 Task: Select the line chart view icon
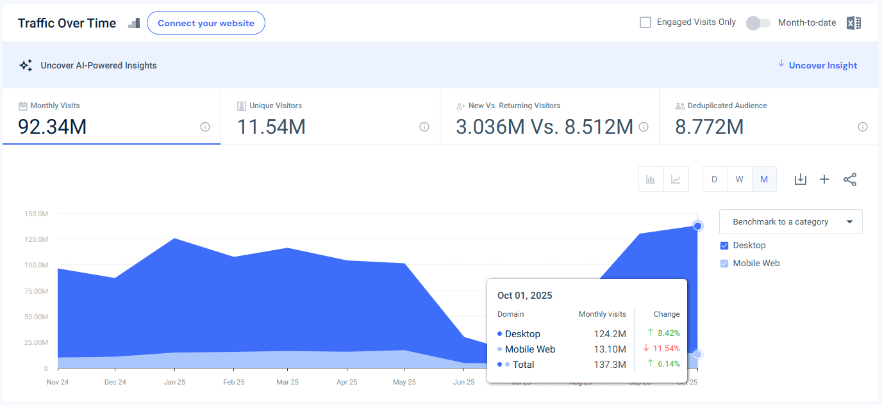[x=676, y=179]
